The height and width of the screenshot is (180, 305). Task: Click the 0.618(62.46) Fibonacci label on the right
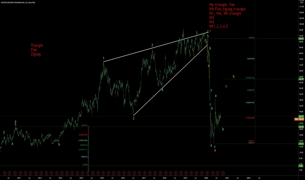[250, 78]
